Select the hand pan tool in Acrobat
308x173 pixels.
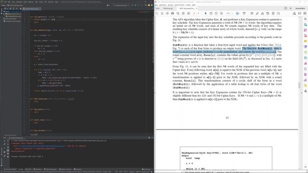point(211,13)
